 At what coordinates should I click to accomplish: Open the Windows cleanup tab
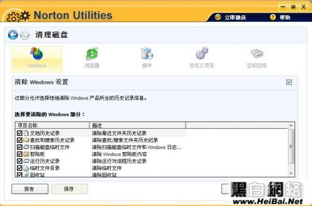click(x=37, y=59)
